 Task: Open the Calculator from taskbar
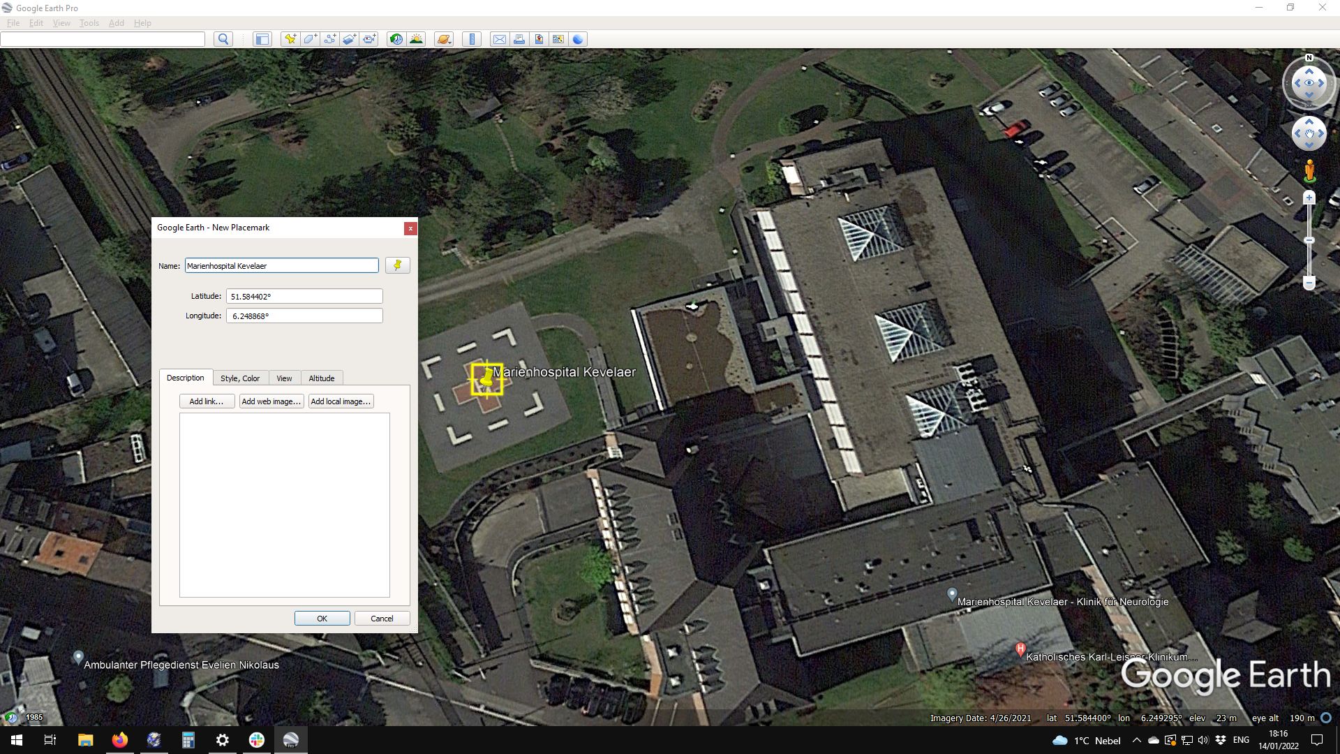188,740
